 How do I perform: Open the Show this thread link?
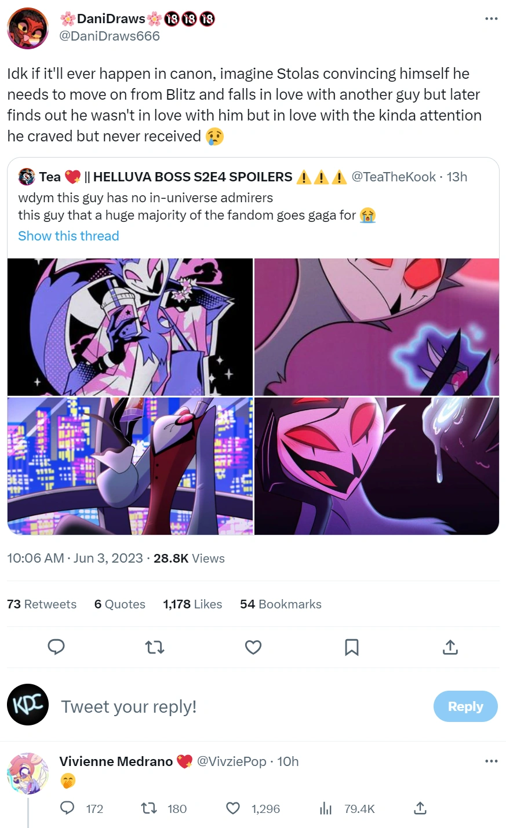(x=68, y=236)
